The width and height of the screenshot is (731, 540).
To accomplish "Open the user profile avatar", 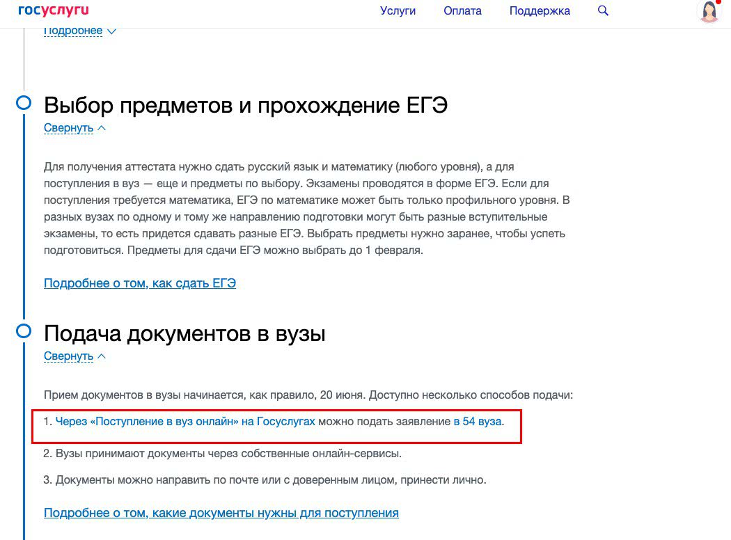I will click(x=709, y=12).
